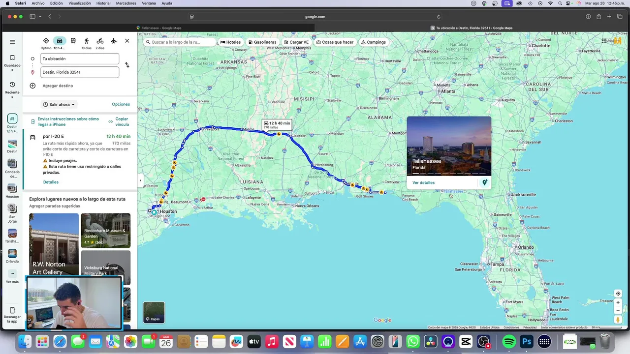
Task: Click the Street View pegman icon
Action: click(x=618, y=320)
